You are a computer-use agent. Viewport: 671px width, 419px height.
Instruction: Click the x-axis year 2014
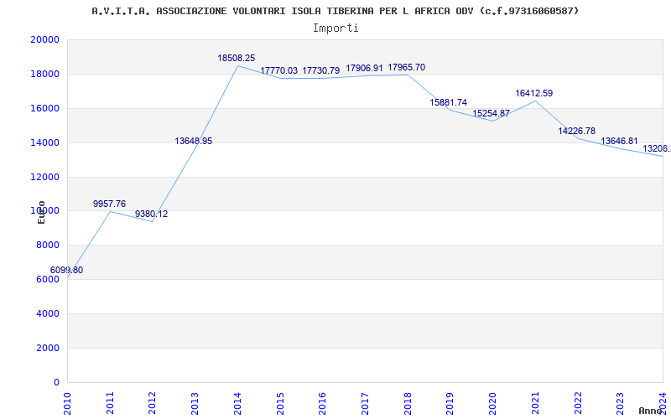click(x=237, y=403)
